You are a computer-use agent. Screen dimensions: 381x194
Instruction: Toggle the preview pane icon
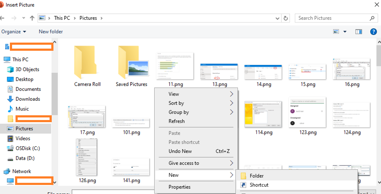[x=359, y=32]
